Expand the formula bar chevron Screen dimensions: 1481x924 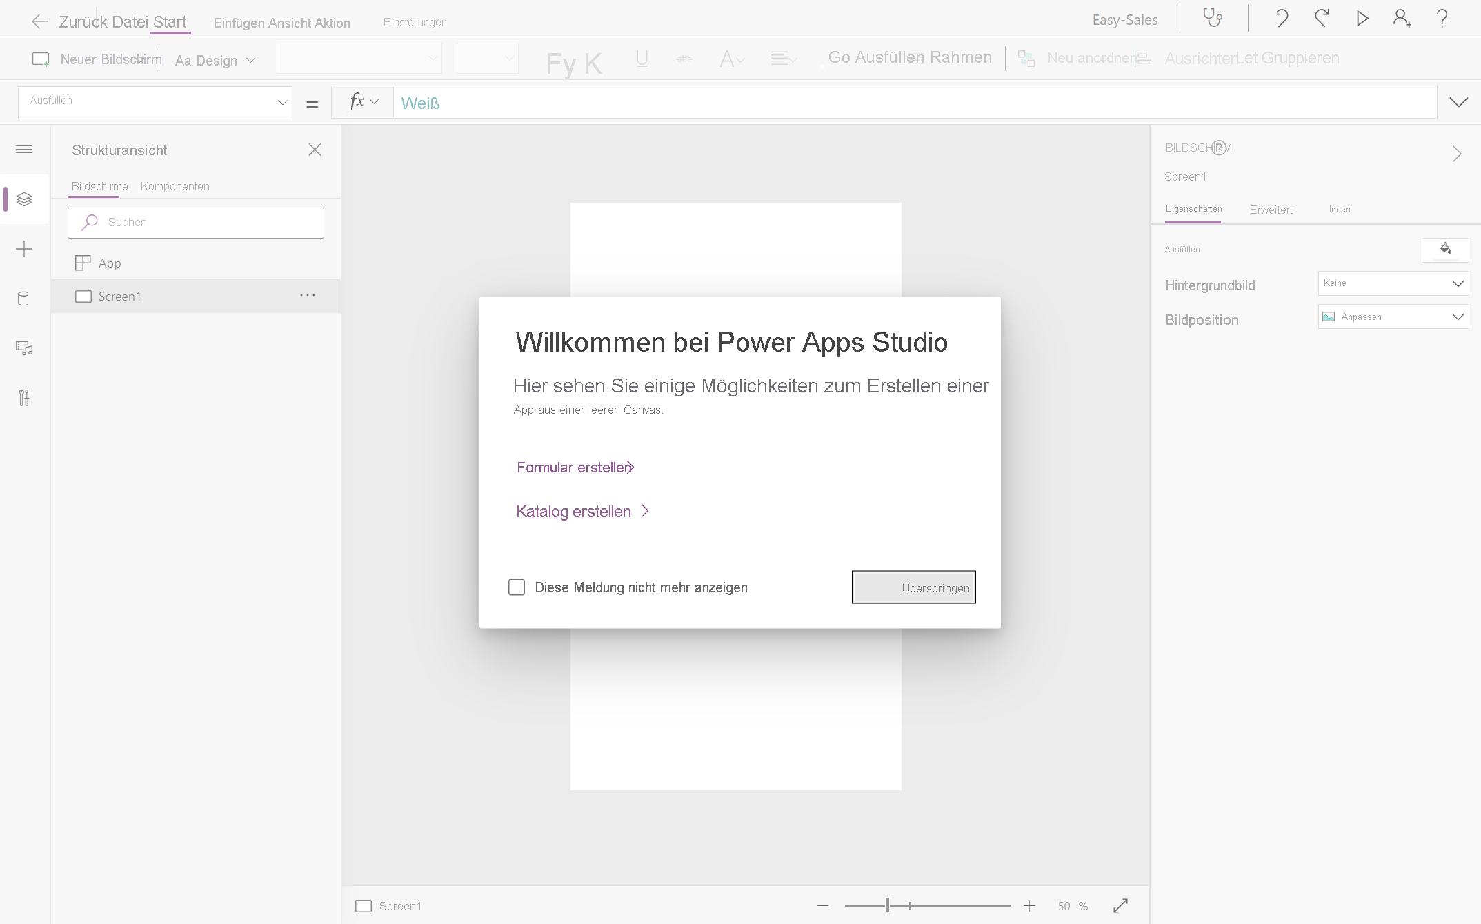click(x=1458, y=102)
